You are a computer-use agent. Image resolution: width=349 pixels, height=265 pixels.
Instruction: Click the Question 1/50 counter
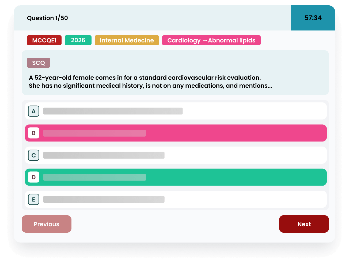[x=47, y=18]
